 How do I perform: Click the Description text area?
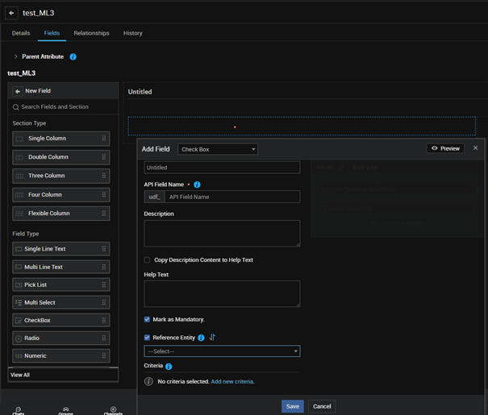pos(222,234)
